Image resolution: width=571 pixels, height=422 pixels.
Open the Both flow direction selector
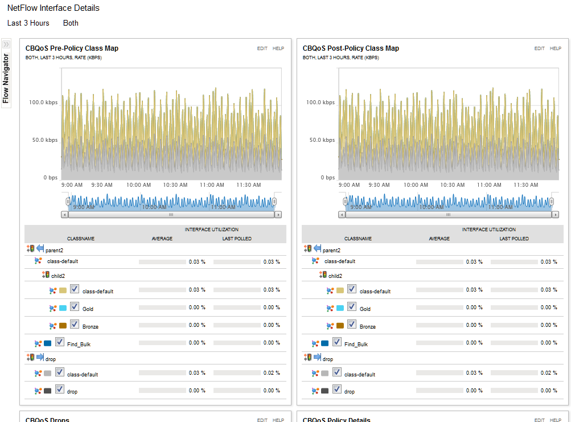pos(71,23)
